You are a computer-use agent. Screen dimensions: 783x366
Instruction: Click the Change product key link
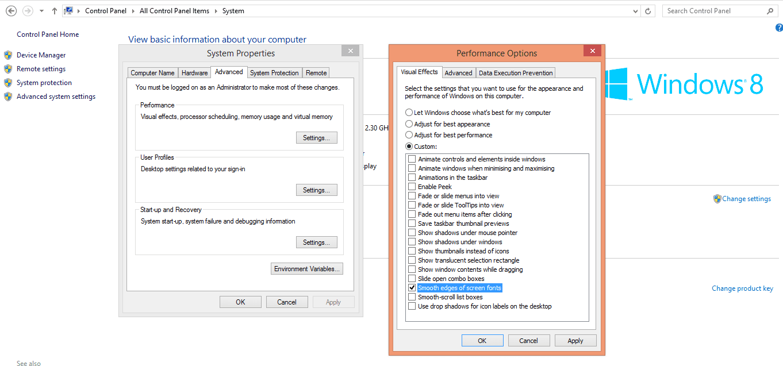click(742, 288)
